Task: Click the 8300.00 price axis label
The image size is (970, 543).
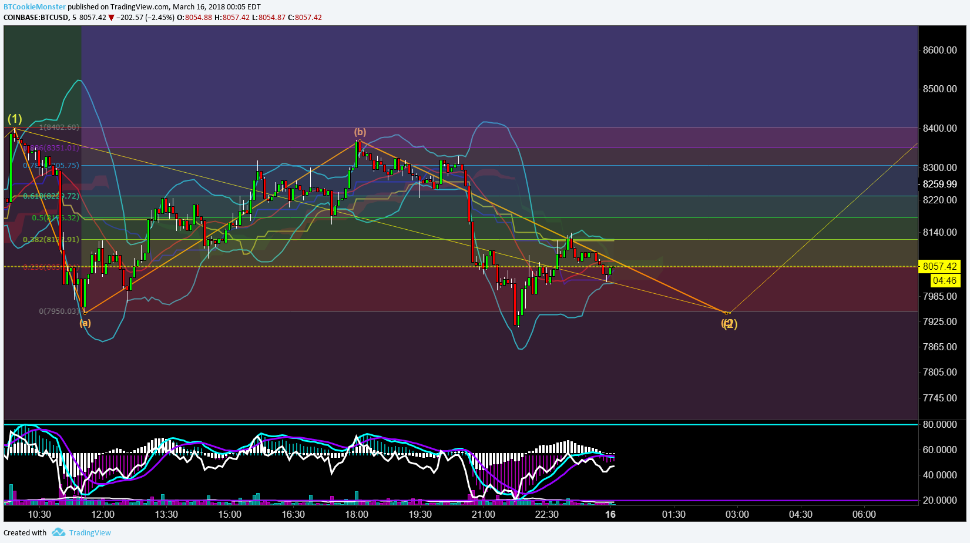Action: 940,167
